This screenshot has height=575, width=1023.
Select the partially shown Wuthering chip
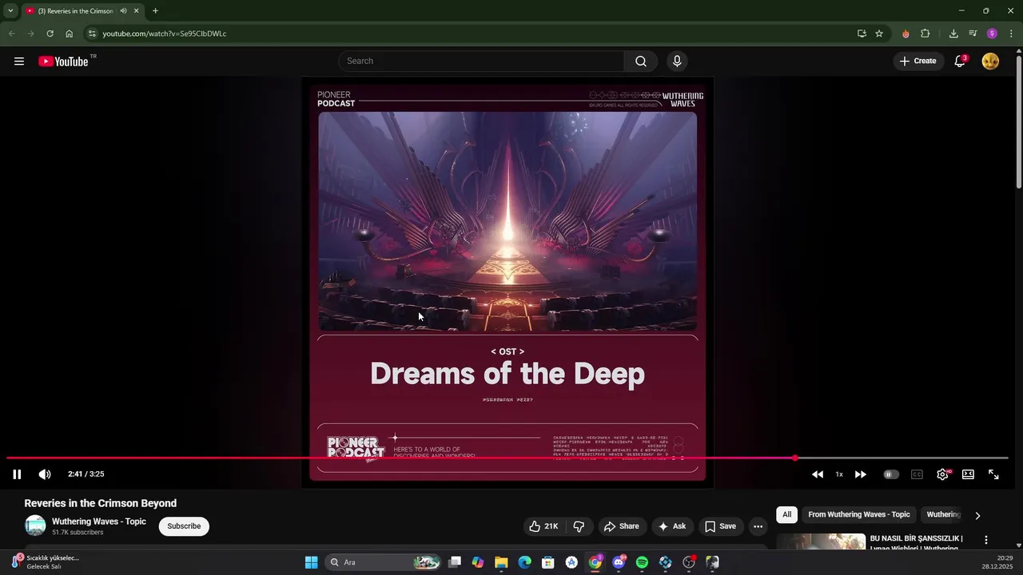point(943,515)
